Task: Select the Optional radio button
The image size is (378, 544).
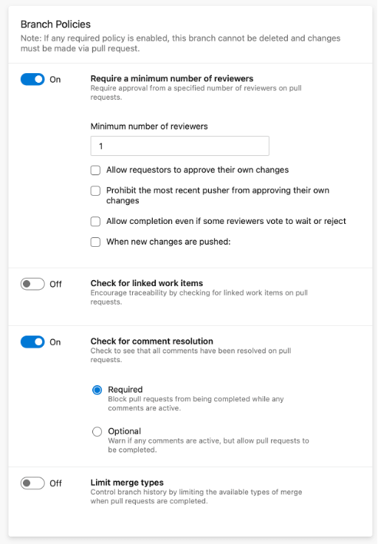Action: pyautogui.click(x=97, y=432)
